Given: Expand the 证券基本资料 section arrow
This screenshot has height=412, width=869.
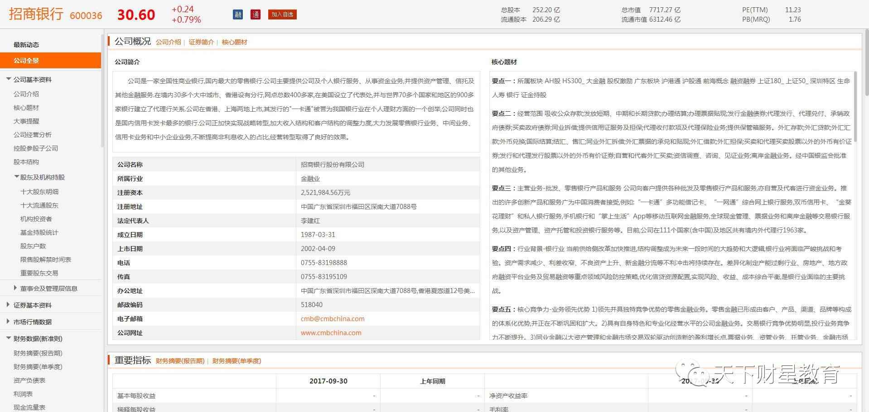Looking at the screenshot, I should click(x=8, y=305).
